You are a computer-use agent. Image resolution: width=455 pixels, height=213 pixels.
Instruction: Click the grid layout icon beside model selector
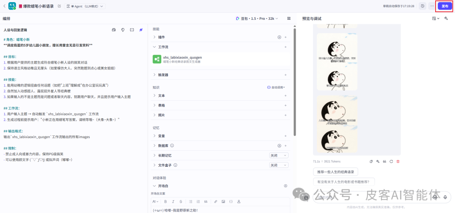289,18
